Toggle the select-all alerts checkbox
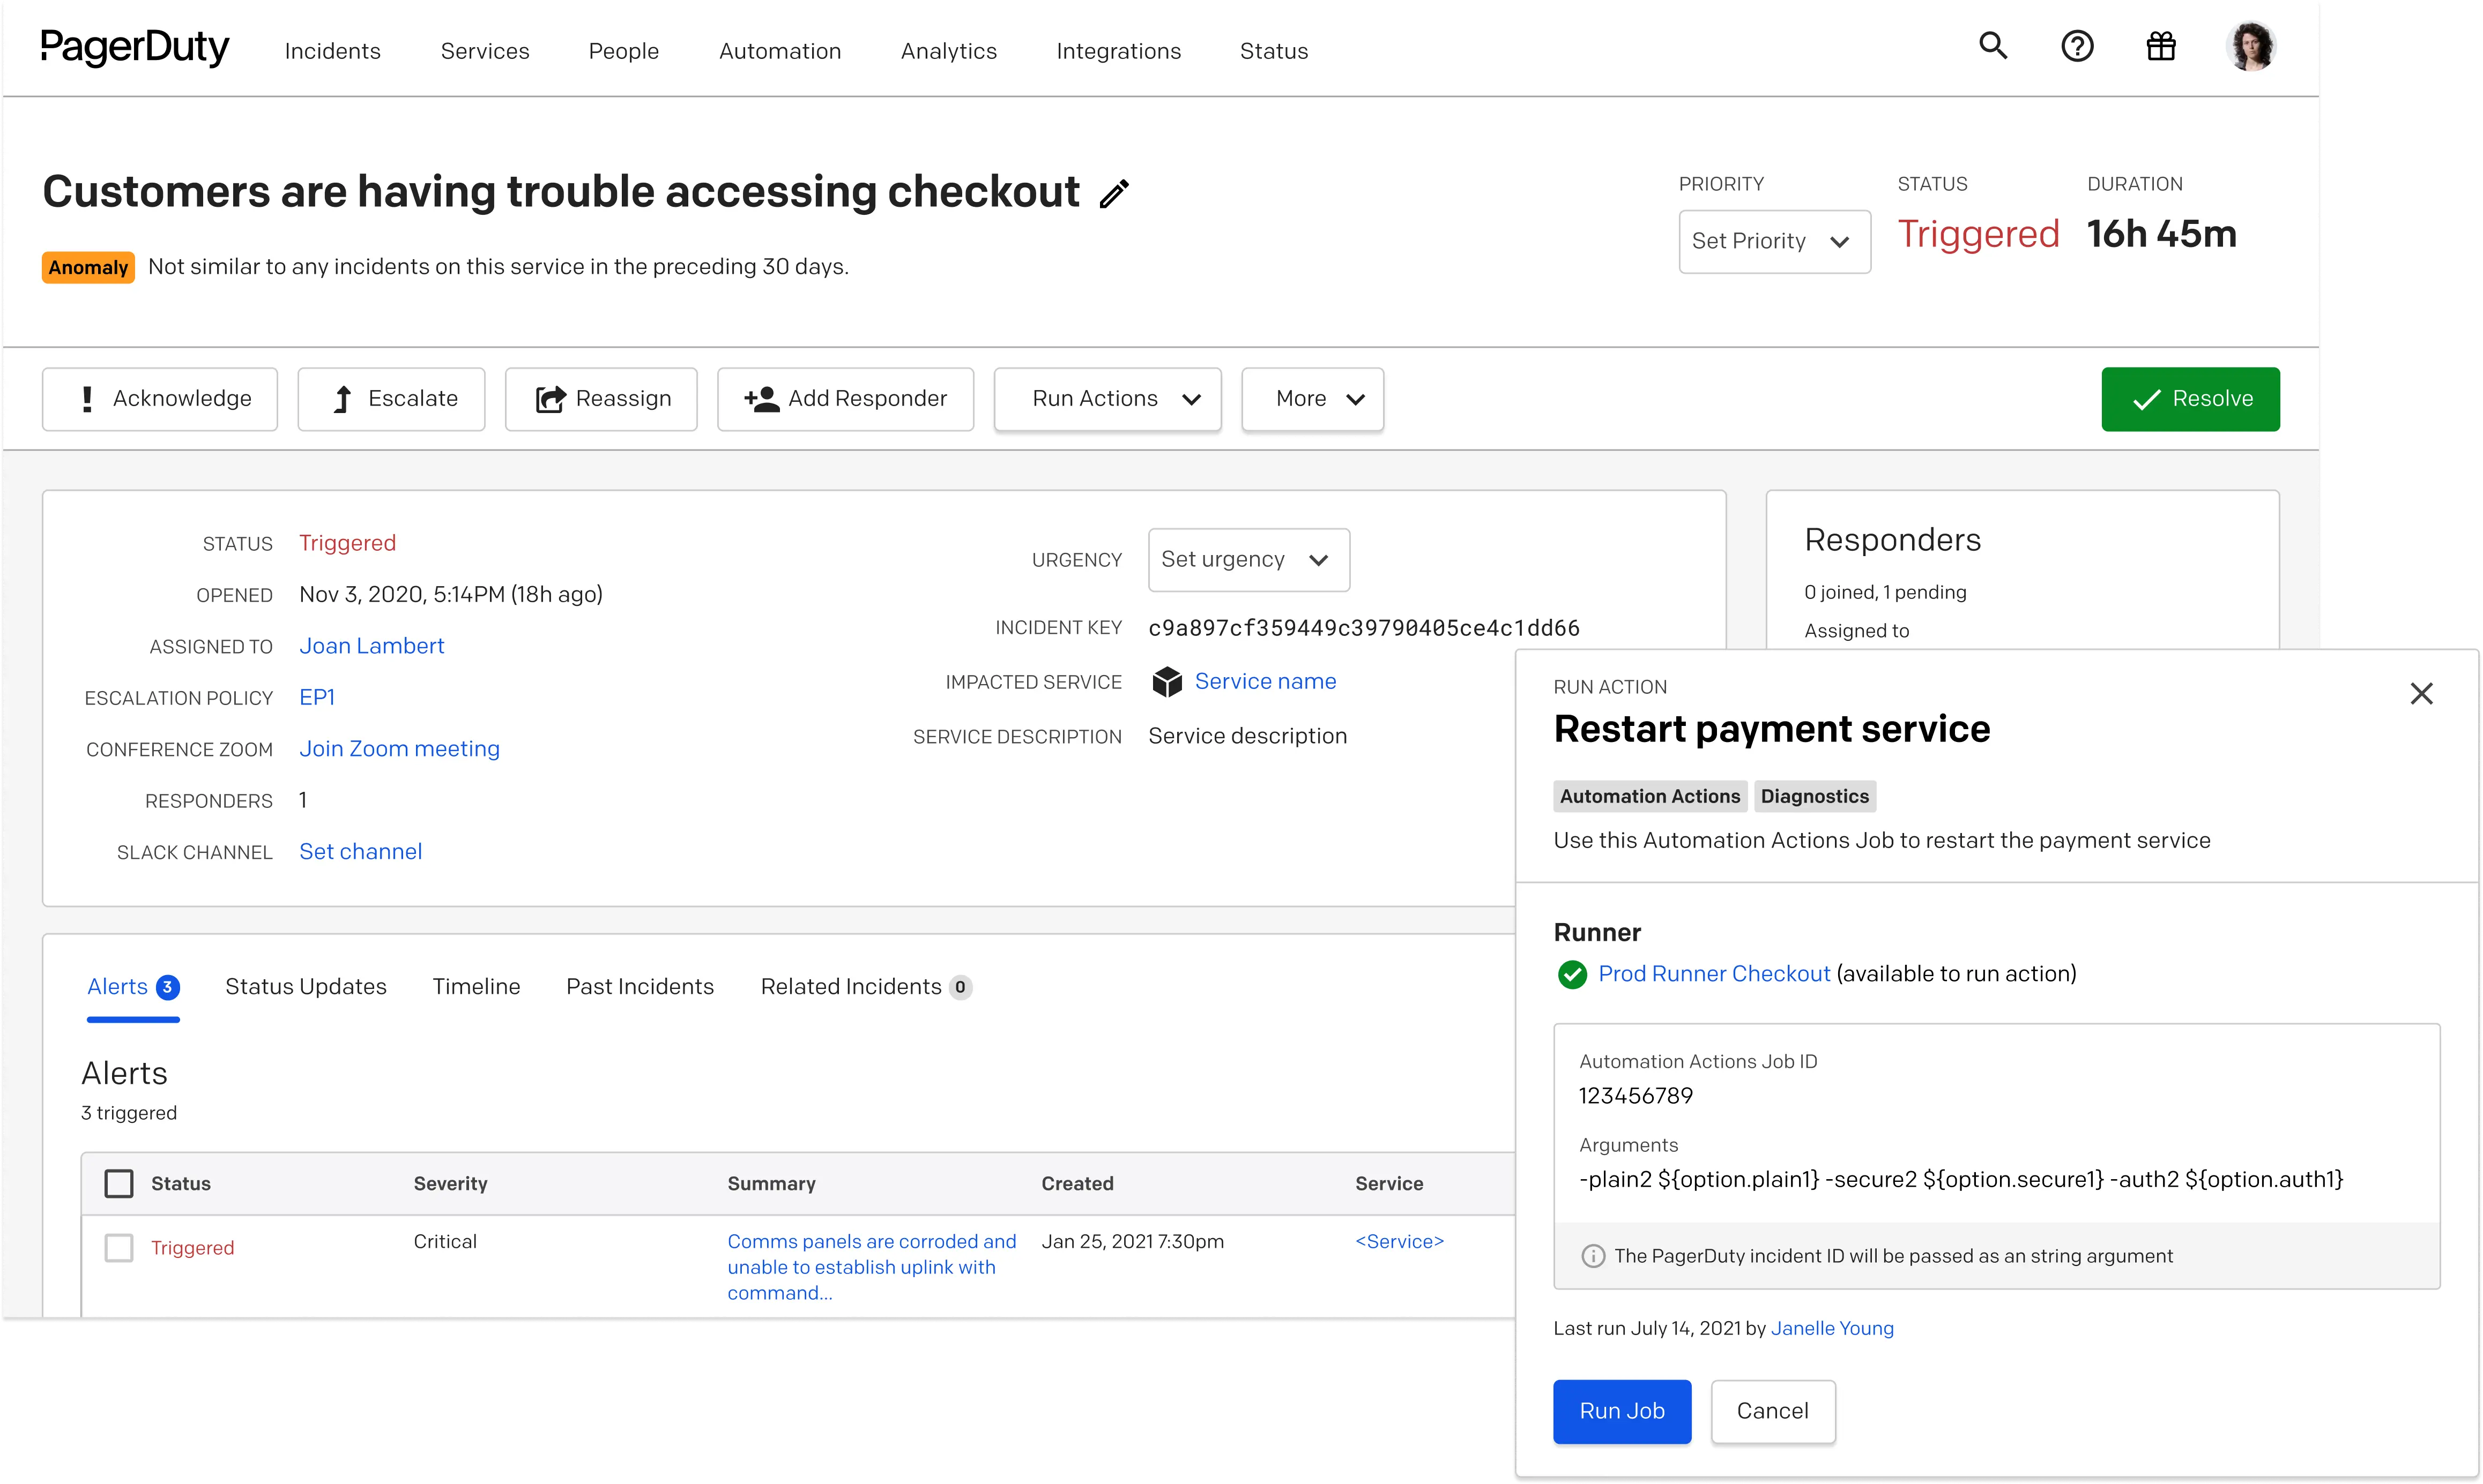 119,1184
